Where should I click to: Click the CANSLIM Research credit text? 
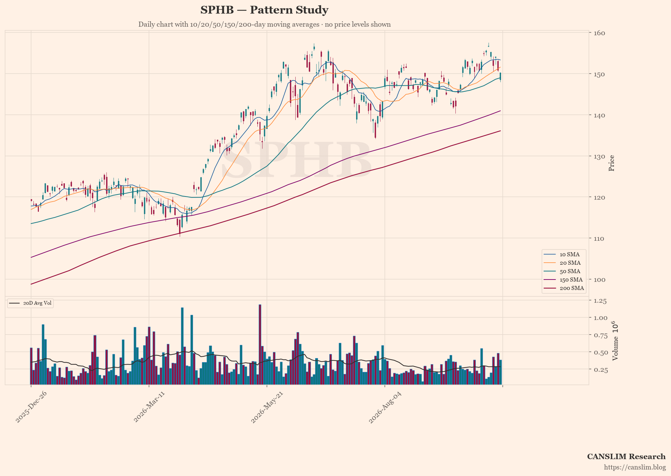(x=626, y=457)
